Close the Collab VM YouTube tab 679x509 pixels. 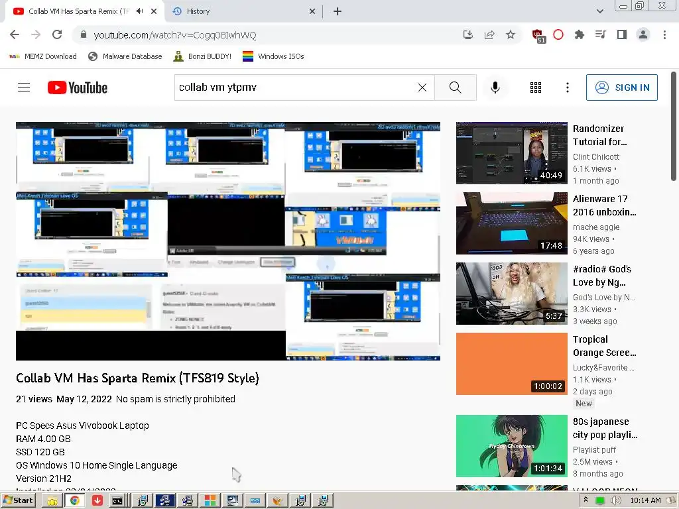click(154, 11)
